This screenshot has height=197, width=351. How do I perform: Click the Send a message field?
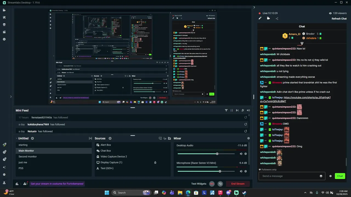(x=292, y=176)
